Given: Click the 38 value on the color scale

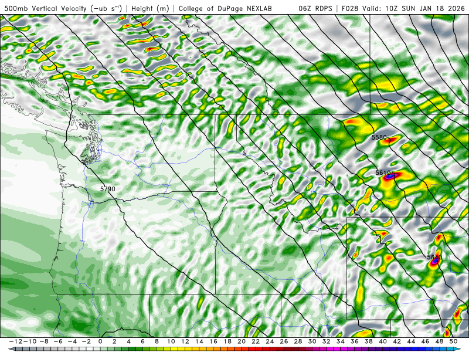Looking at the screenshot, I should [369, 341].
